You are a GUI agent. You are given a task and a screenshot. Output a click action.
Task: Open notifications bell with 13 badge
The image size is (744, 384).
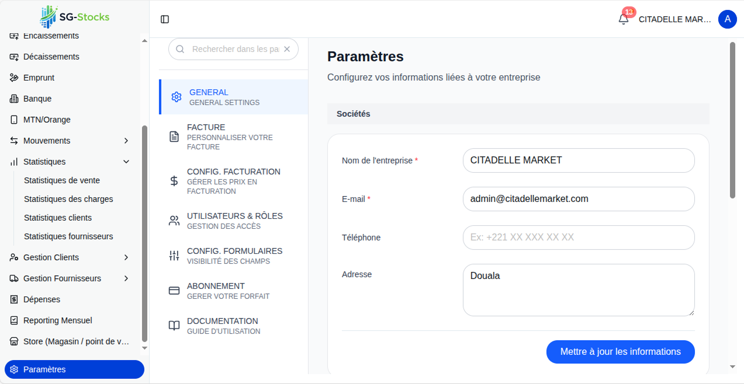coord(624,19)
